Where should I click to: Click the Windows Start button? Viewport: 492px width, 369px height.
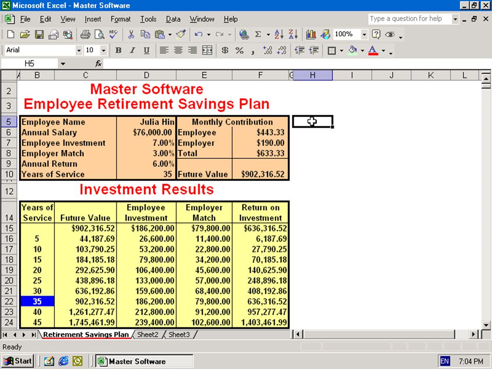pyautogui.click(x=18, y=361)
